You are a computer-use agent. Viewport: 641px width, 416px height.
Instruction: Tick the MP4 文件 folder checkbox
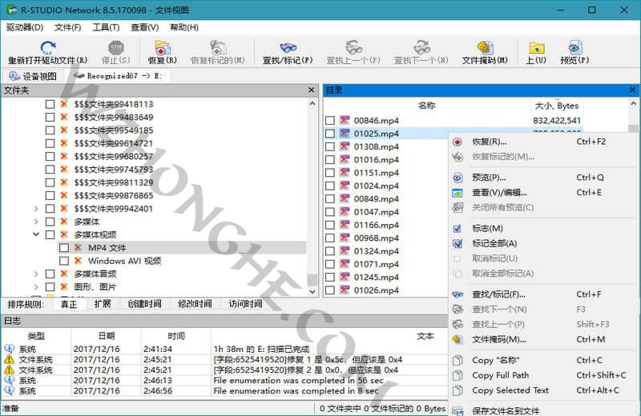64,248
